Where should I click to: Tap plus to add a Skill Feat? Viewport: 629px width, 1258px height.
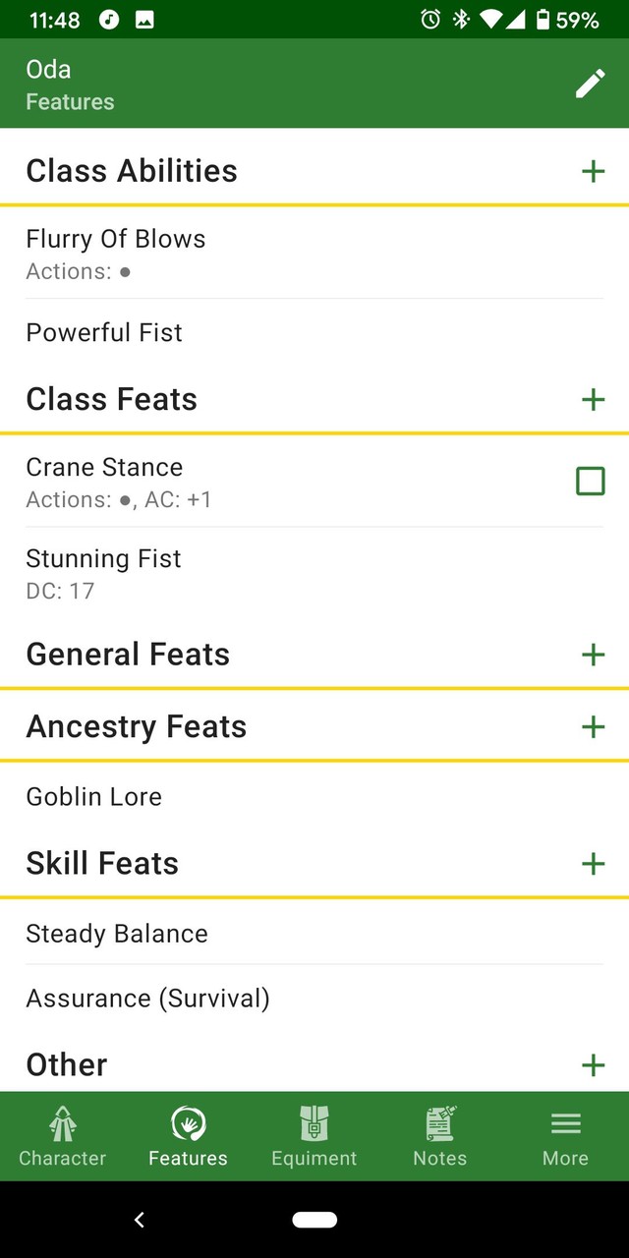pos(593,864)
